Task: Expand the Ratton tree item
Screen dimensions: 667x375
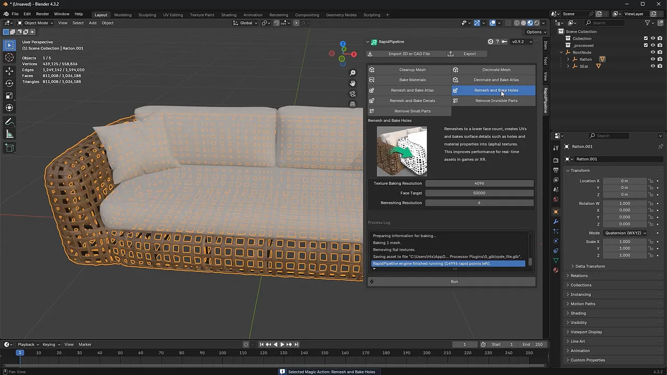Action: pyautogui.click(x=569, y=59)
